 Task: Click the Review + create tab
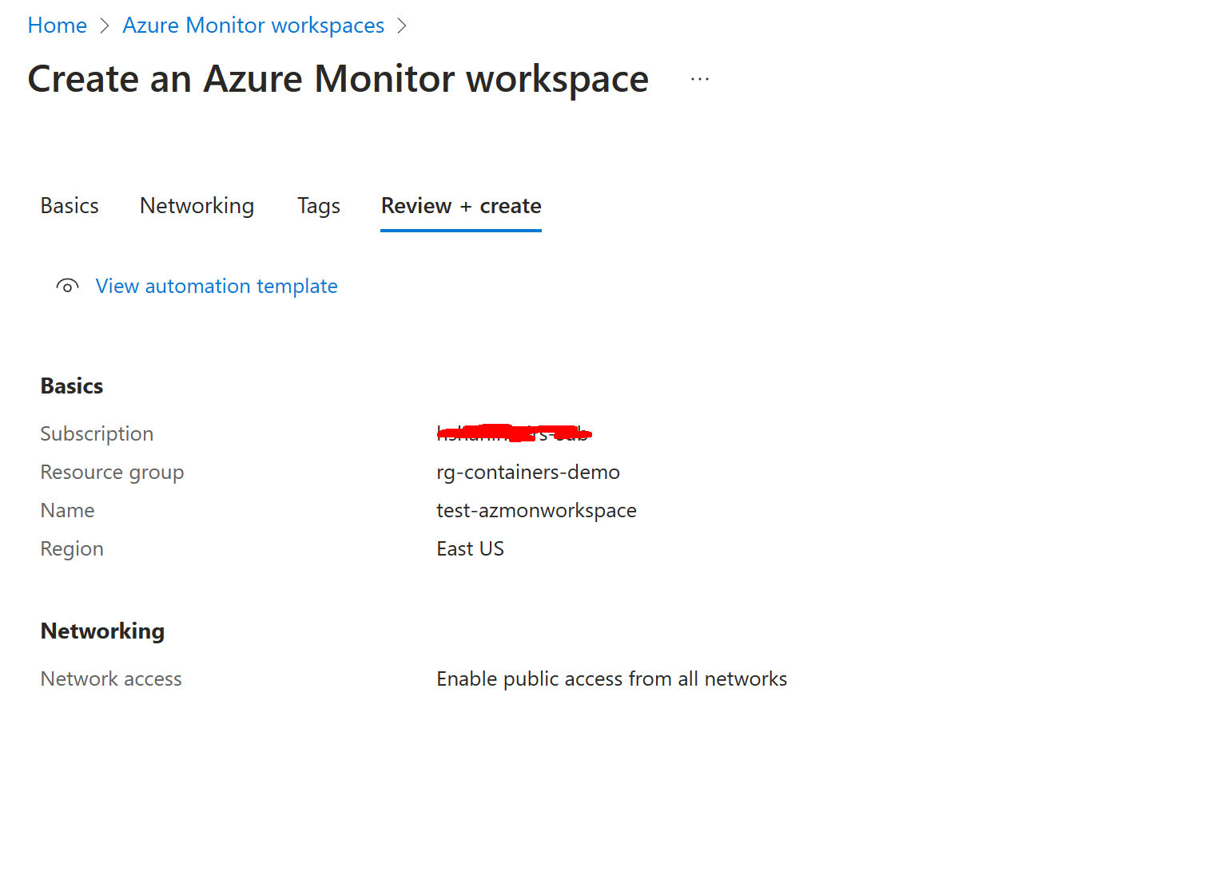tap(460, 206)
